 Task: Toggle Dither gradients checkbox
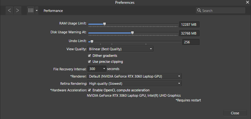[x=89, y=56]
